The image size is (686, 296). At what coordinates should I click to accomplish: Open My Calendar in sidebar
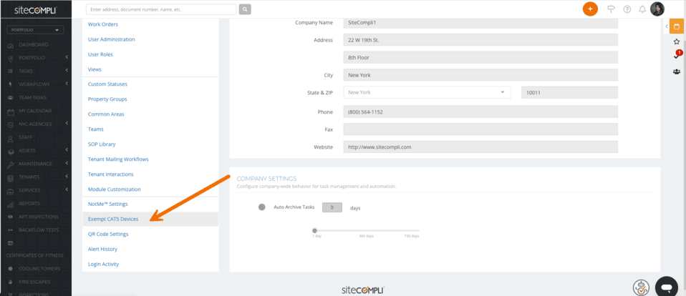[x=35, y=111]
